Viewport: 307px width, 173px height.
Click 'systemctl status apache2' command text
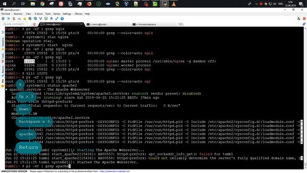pyautogui.click(x=51, y=86)
